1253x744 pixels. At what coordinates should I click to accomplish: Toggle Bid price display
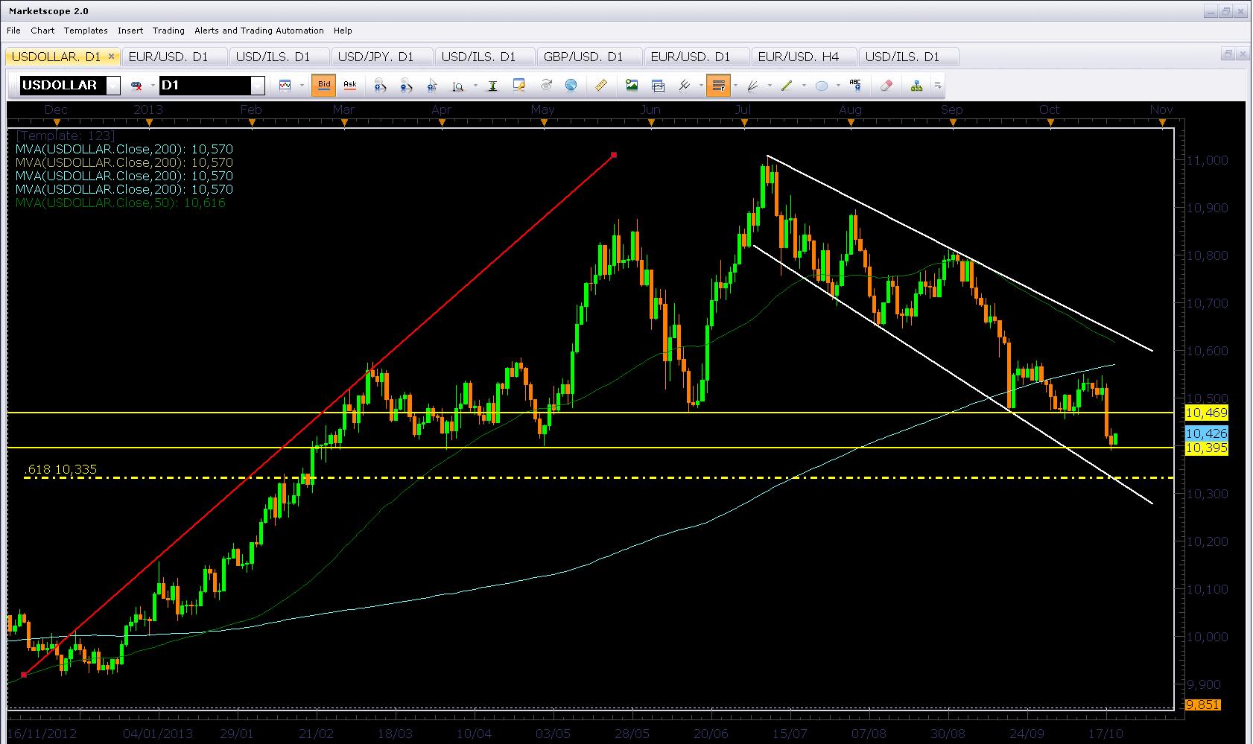point(324,85)
